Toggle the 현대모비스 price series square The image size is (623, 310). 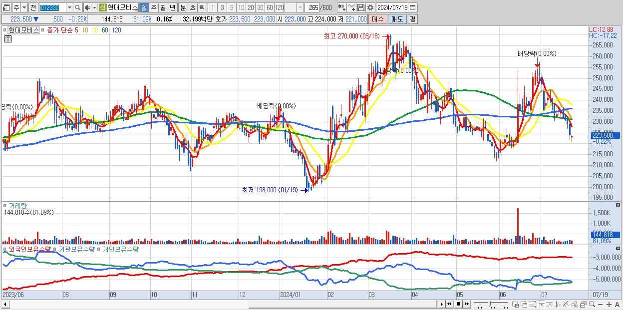[x=5, y=30]
